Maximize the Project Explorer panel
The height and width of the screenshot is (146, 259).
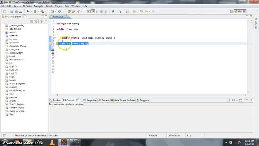point(46,16)
